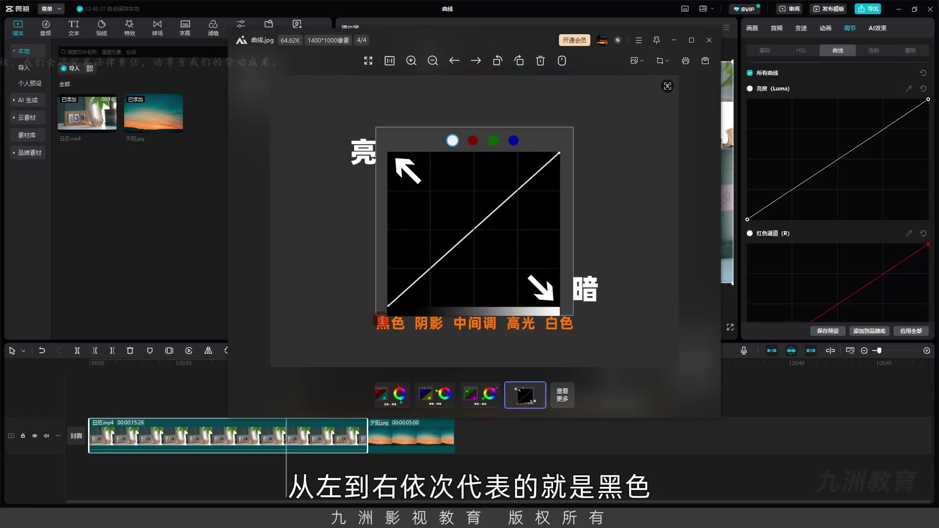Click the 1:1 actual size icon in viewer
The height and width of the screenshot is (528, 939).
[390, 61]
